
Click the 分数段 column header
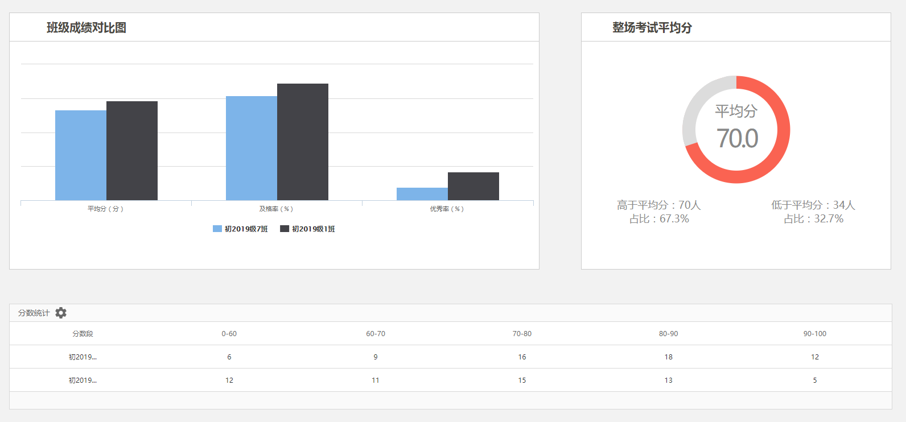pyautogui.click(x=83, y=334)
